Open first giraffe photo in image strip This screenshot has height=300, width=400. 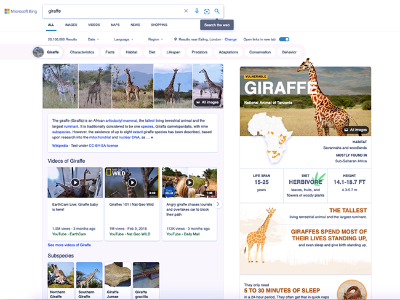click(x=60, y=86)
